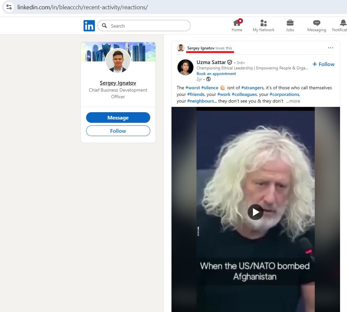Follow Uzma Sattar from the post header

click(323, 64)
